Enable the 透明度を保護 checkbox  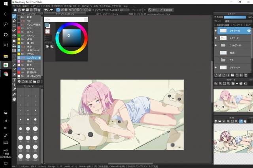pyautogui.click(x=215, y=25)
